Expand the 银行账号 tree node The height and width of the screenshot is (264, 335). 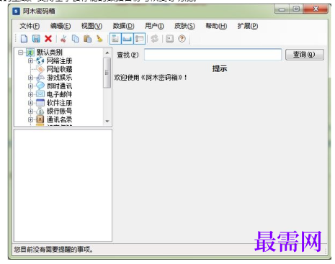[30, 111]
